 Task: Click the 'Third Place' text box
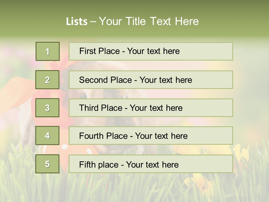click(151, 108)
